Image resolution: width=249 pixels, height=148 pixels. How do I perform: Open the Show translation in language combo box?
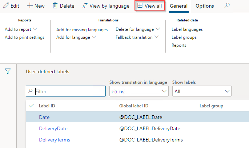pos(139,91)
